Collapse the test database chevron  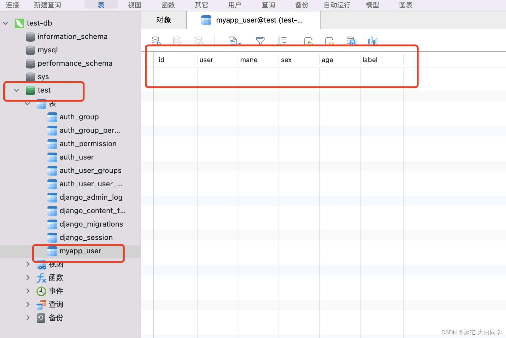pos(16,90)
